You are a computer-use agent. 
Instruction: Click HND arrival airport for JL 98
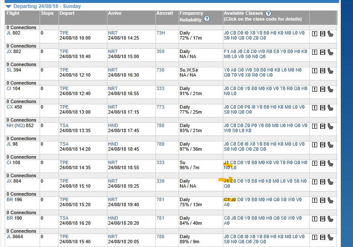pyautogui.click(x=113, y=144)
